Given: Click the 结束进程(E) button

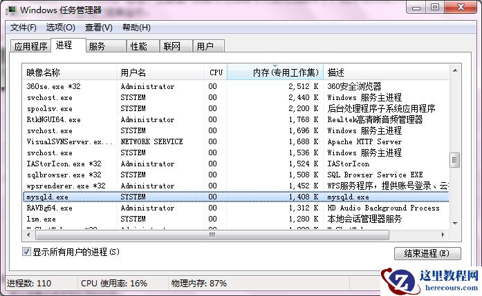Looking at the screenshot, I should [427, 253].
